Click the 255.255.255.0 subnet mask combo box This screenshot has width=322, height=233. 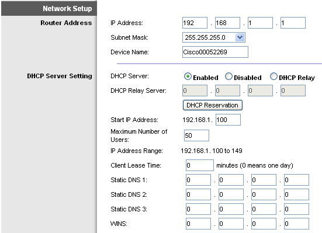[214, 37]
